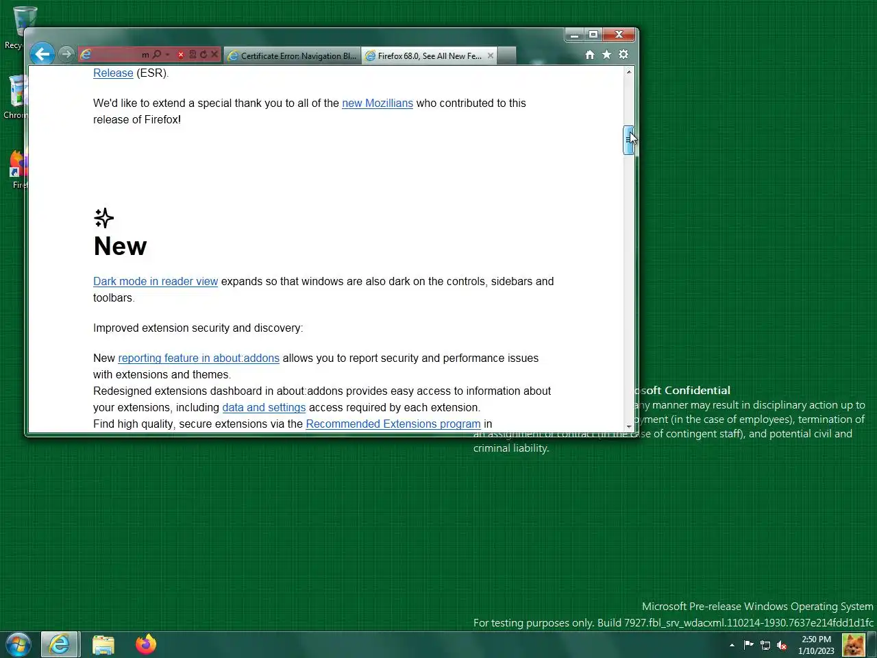Image resolution: width=877 pixels, height=658 pixels.
Task: Click the scrollbar down arrow
Action: click(628, 426)
